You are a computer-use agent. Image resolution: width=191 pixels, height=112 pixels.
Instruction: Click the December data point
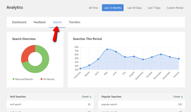point(170,57)
